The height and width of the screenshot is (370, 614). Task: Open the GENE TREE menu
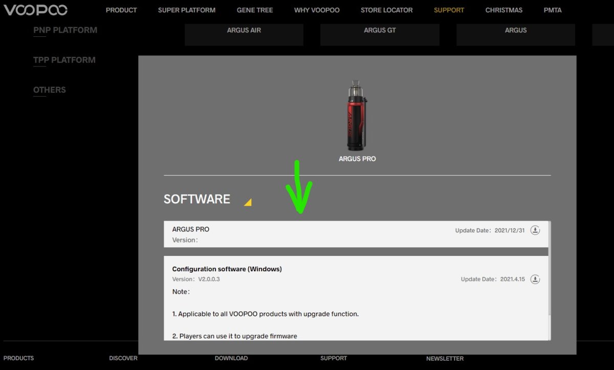pos(255,10)
